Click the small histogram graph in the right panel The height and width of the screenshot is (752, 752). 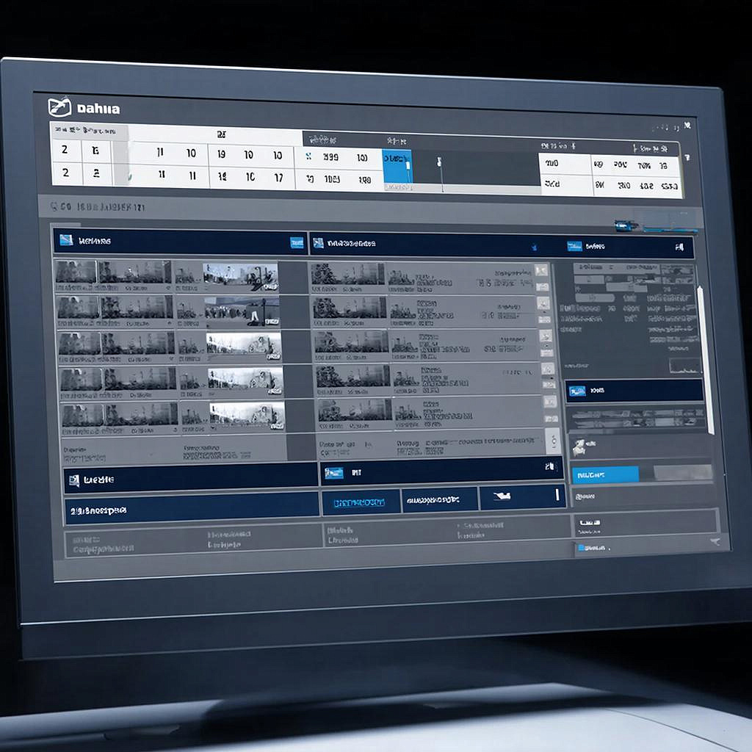click(x=684, y=366)
